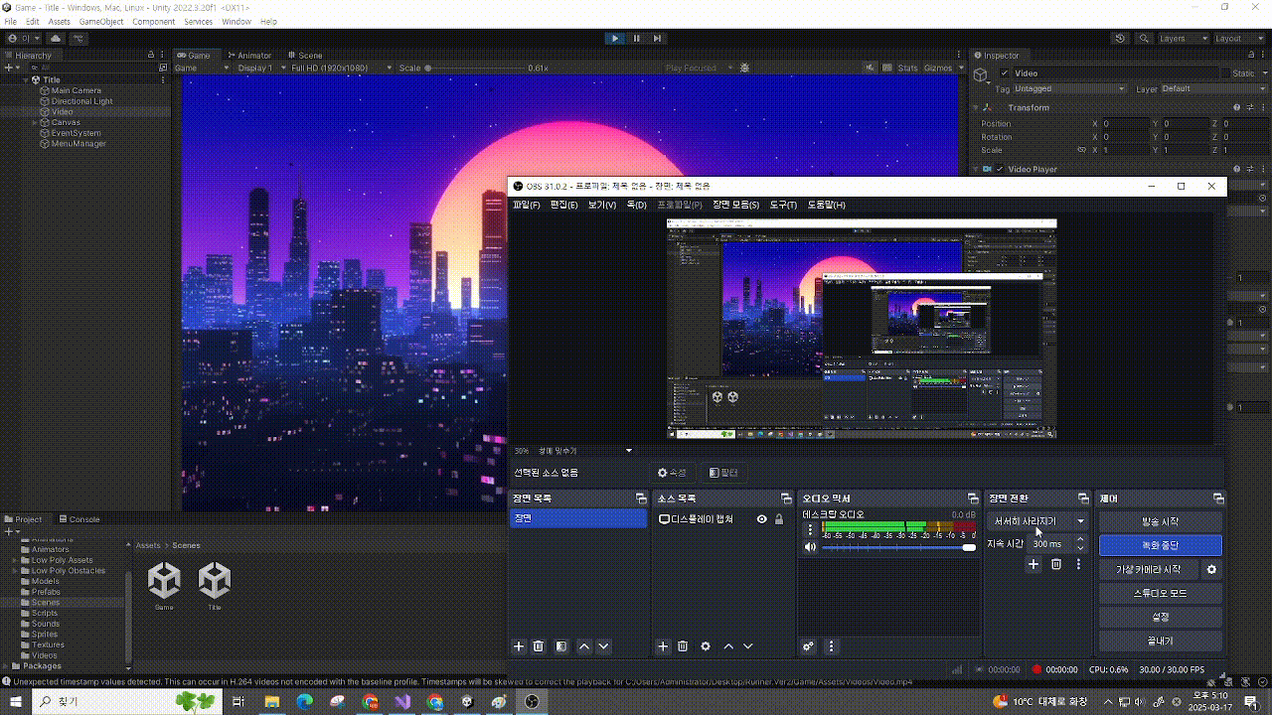The image size is (1272, 715).
Task: Toggle the Video Player enabled checkbox
Action: (x=1000, y=169)
